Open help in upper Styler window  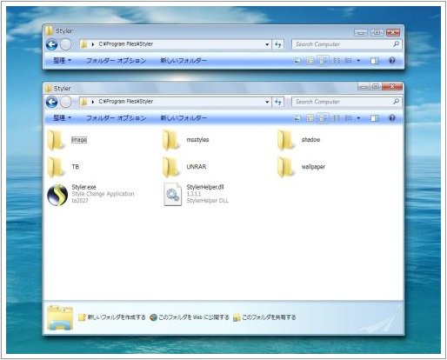pyautogui.click(x=392, y=61)
